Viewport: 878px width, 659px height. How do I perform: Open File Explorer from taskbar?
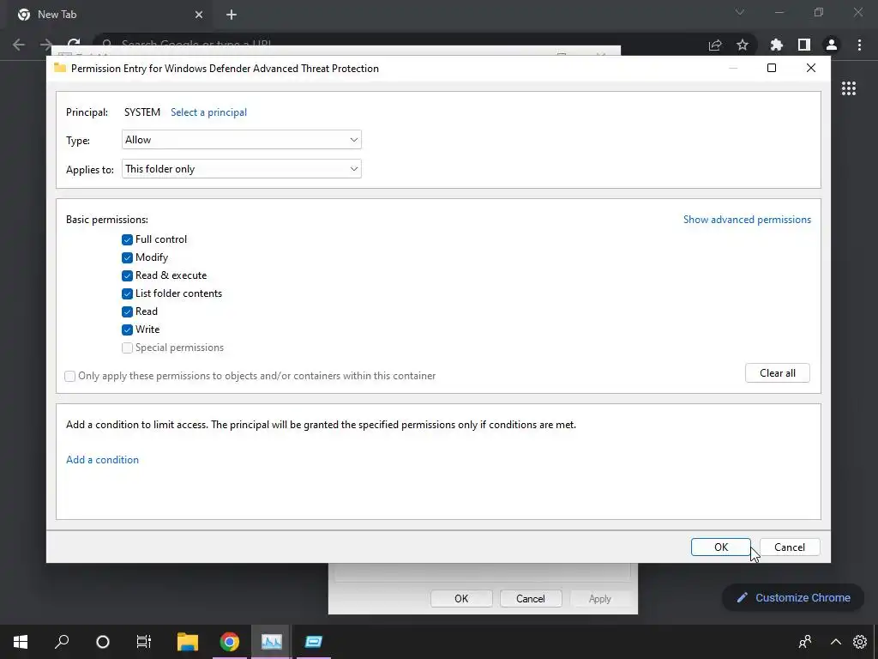click(x=188, y=642)
